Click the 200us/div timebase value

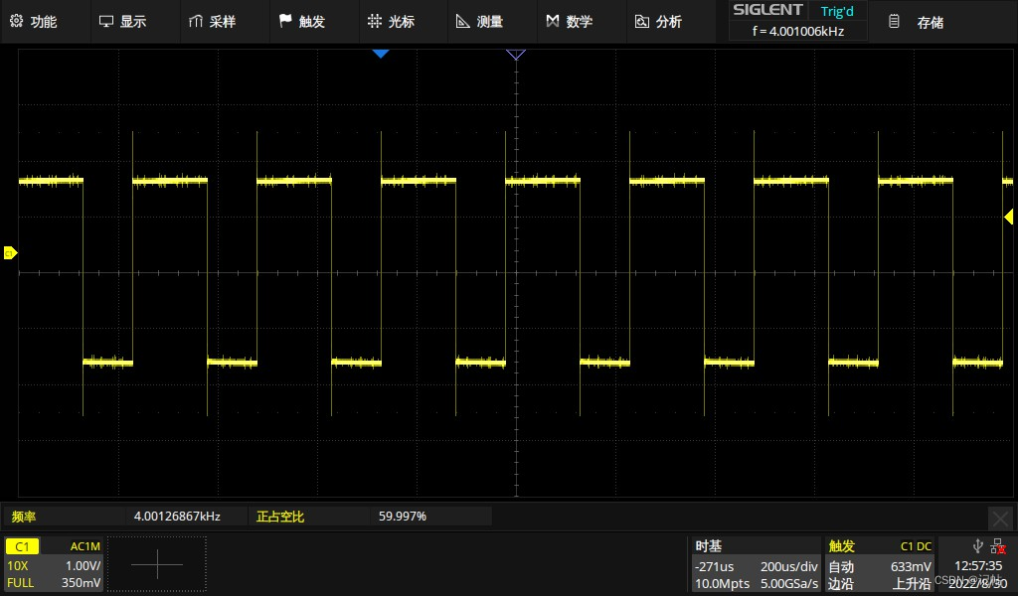pyautogui.click(x=789, y=566)
